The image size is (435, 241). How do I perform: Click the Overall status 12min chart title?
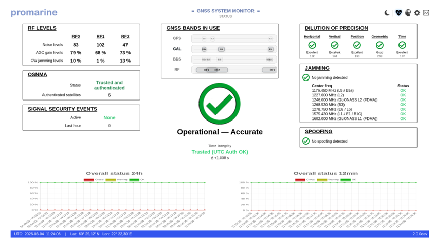[x=325, y=173]
